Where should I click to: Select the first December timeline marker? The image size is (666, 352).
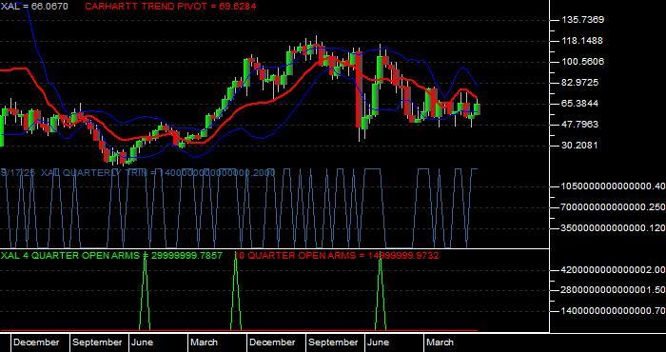(36, 342)
